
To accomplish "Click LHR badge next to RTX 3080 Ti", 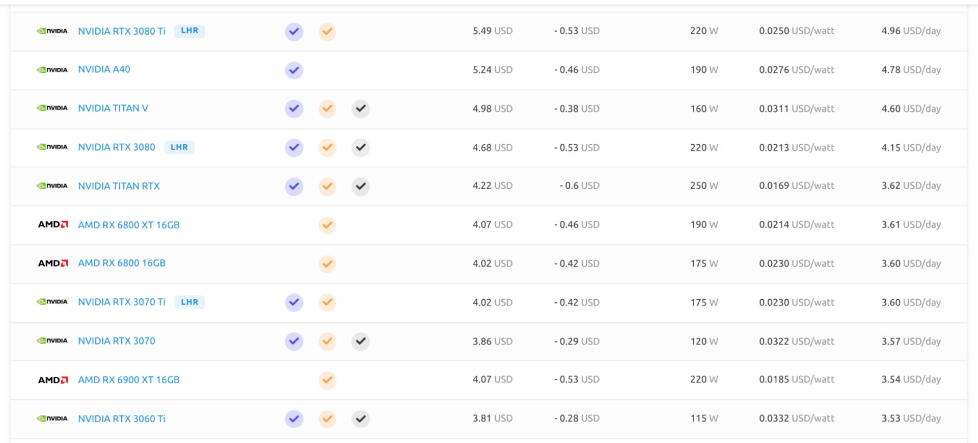I will 189,31.
